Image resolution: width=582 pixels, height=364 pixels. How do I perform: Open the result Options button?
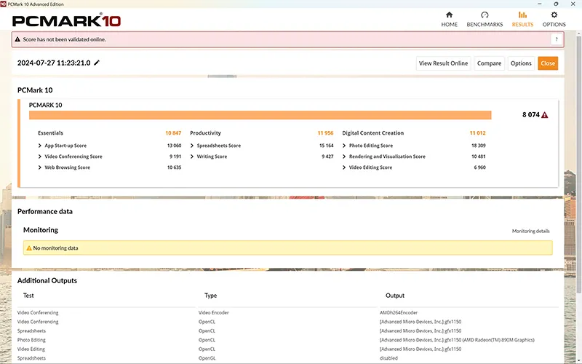click(521, 63)
